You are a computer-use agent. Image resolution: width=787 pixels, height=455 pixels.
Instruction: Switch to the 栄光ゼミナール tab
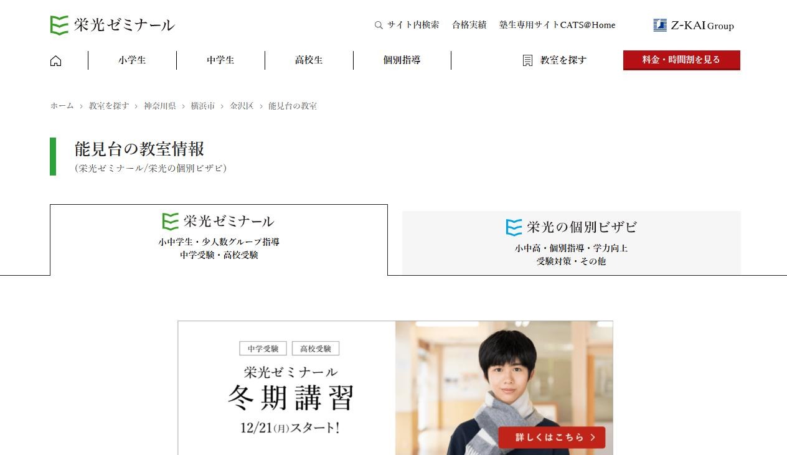tap(219, 240)
